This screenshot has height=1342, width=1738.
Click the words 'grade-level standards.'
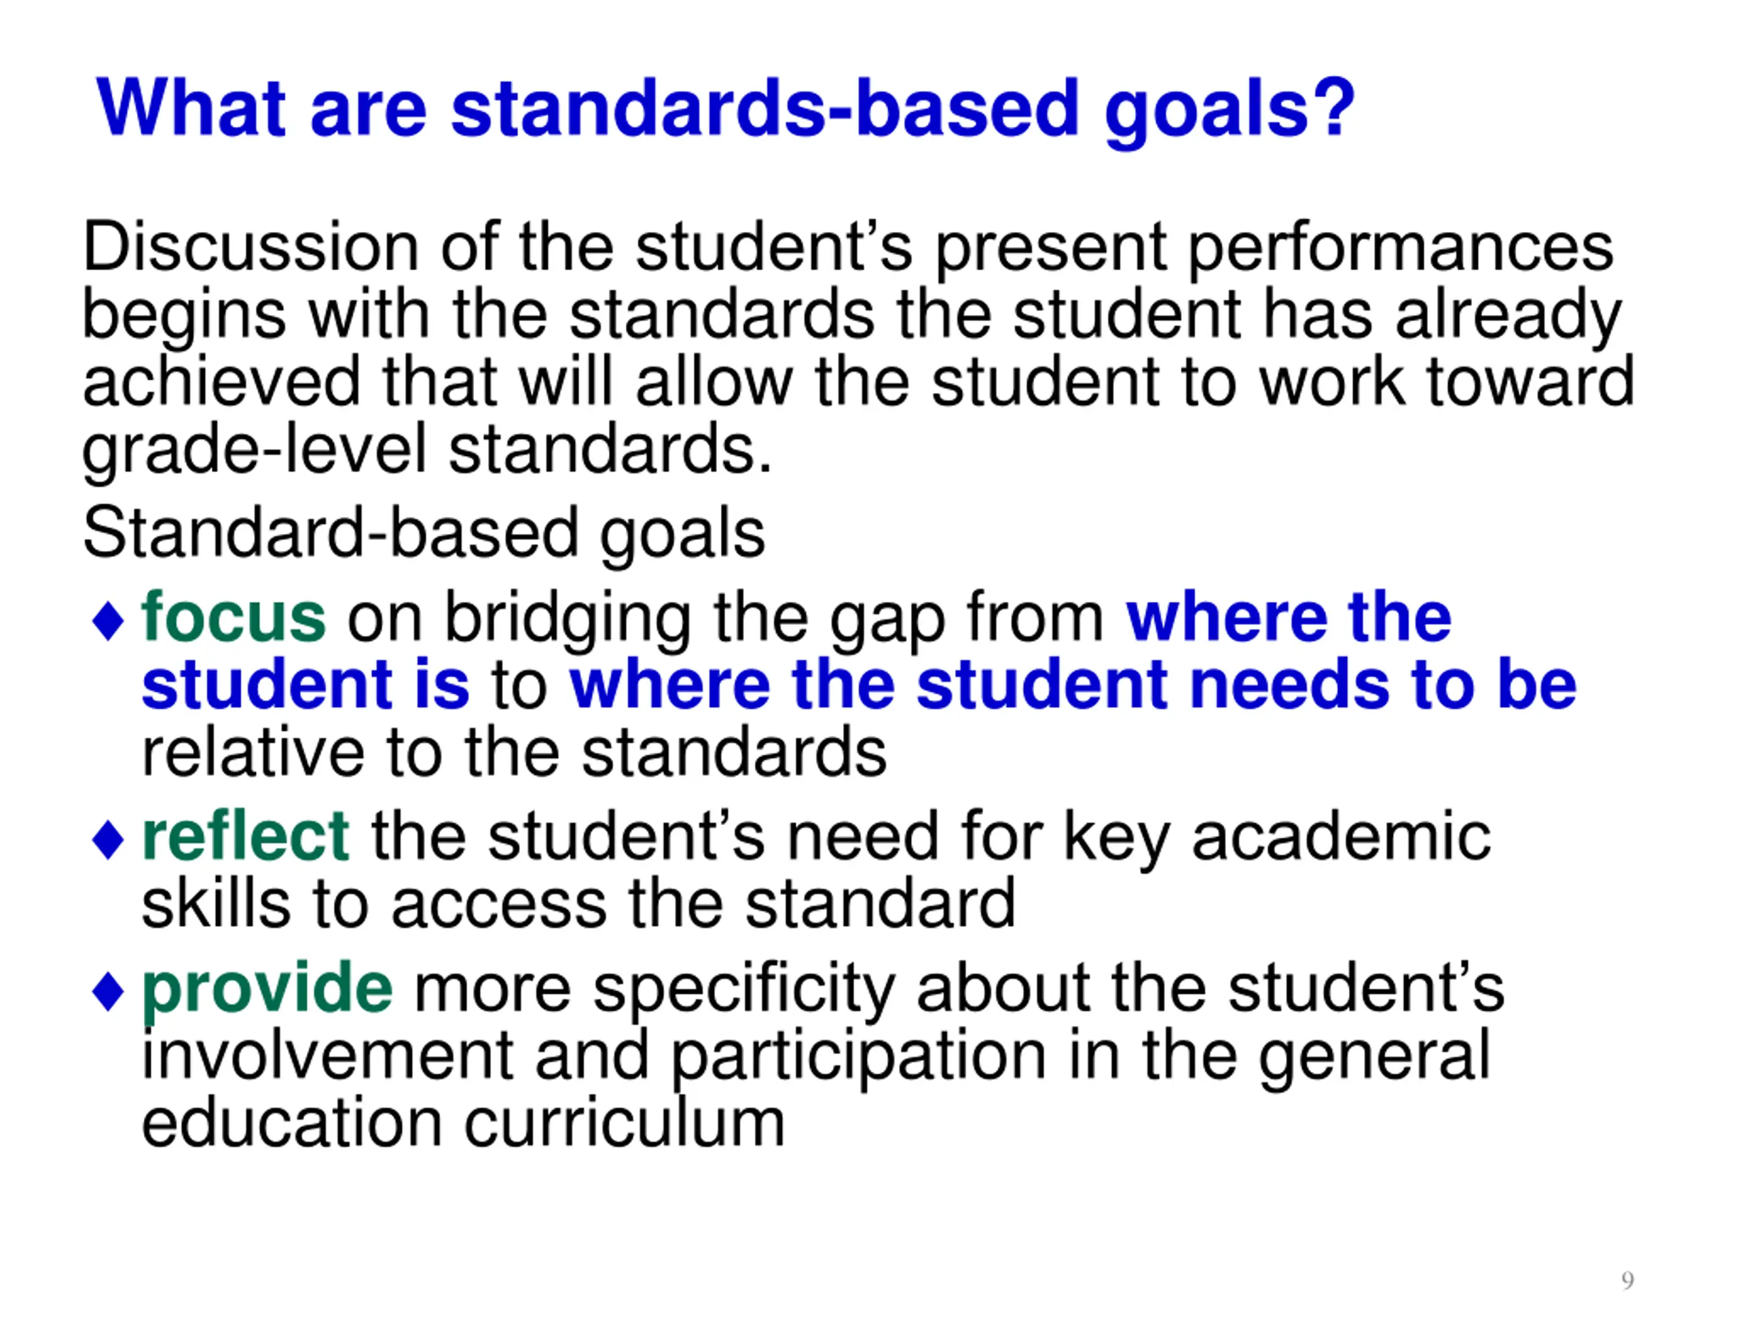tap(427, 452)
